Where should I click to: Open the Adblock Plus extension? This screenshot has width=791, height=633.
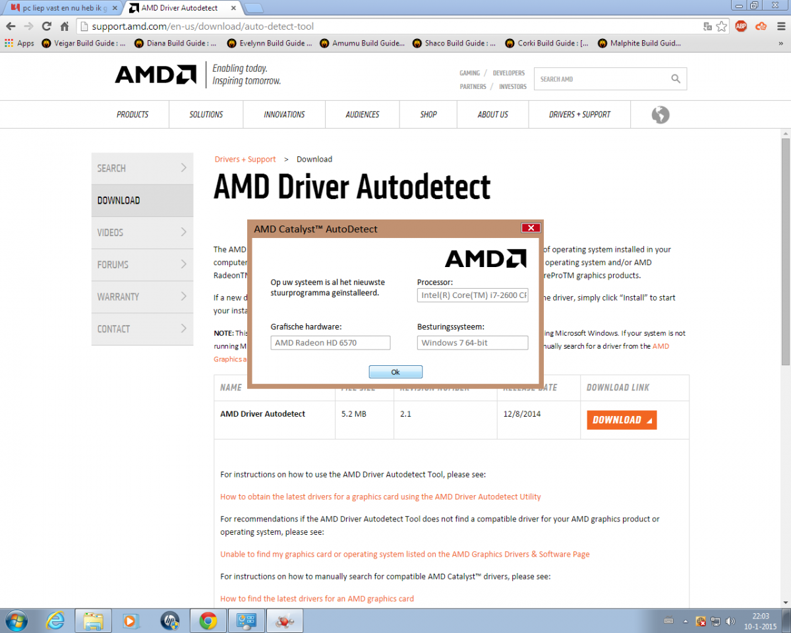click(741, 26)
